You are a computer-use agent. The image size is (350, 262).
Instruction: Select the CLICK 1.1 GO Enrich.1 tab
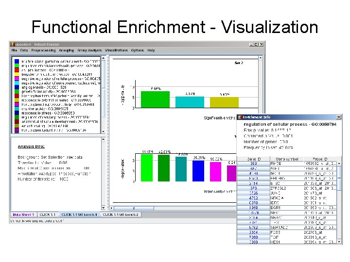coord(79,214)
